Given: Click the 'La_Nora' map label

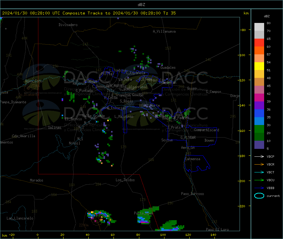Looking at the screenshot, I should 125,79.
